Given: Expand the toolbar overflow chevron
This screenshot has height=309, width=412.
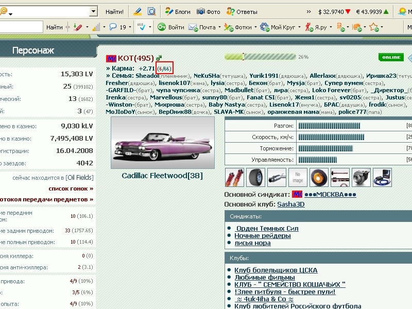Looking at the screenshot, I should point(308,11).
